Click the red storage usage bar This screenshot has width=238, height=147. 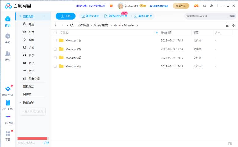click(x=33, y=138)
